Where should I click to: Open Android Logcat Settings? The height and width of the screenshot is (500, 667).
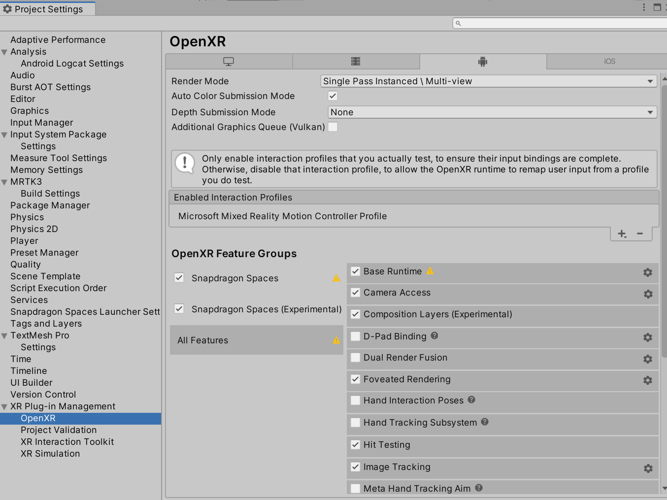pos(72,64)
